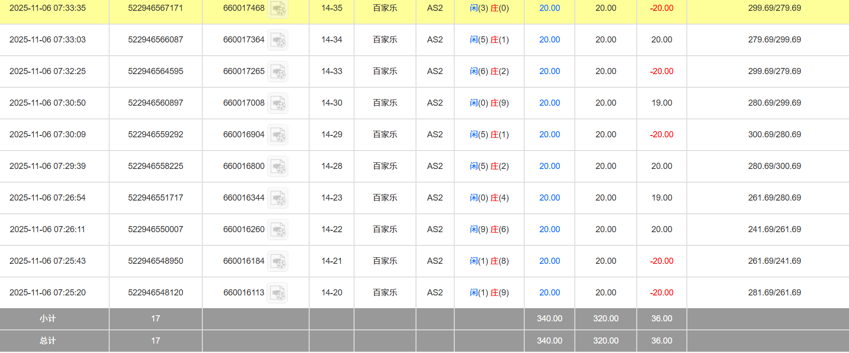Open blue 20.00 bet amount in 14-35 row
This screenshot has height=353, width=849.
[549, 8]
